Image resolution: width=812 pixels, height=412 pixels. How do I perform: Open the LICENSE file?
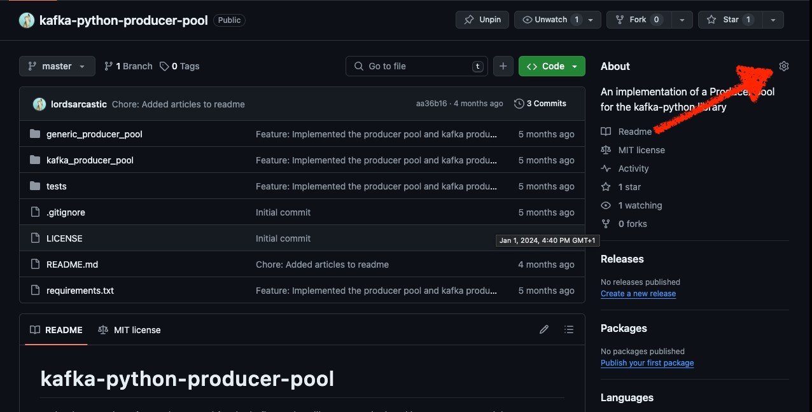pos(64,238)
